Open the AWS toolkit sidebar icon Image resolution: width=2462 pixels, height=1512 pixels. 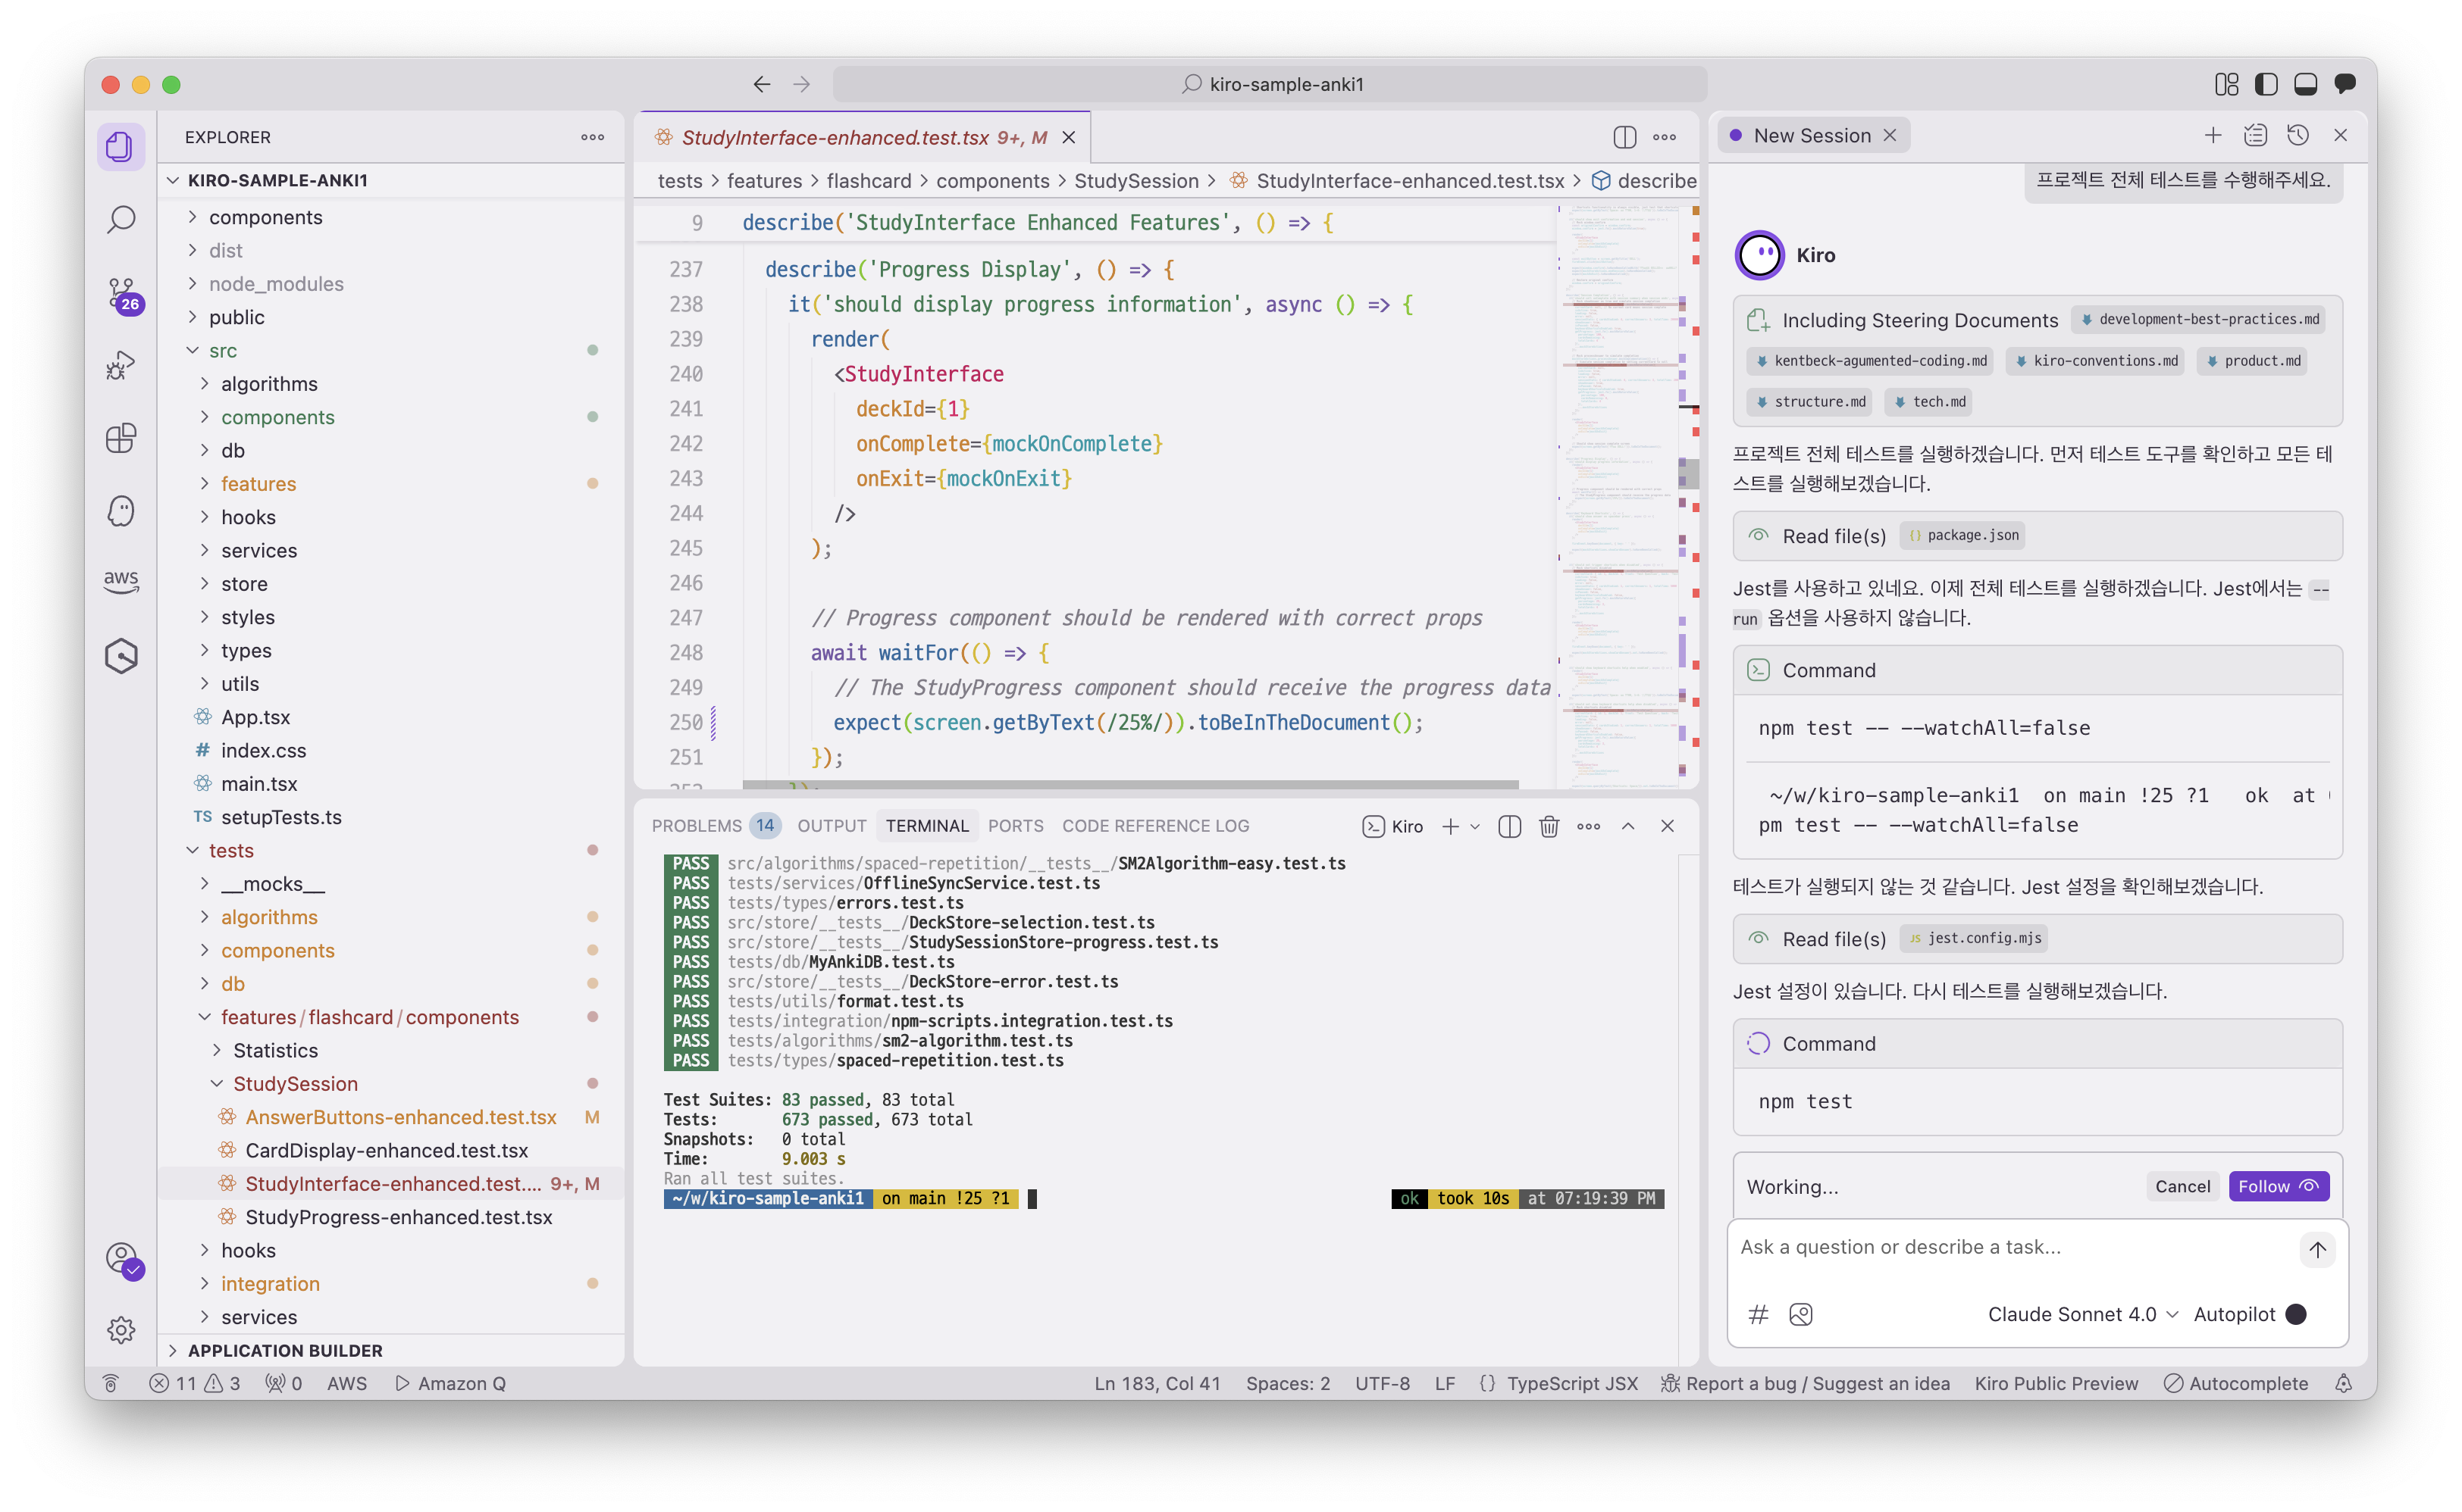(x=121, y=580)
